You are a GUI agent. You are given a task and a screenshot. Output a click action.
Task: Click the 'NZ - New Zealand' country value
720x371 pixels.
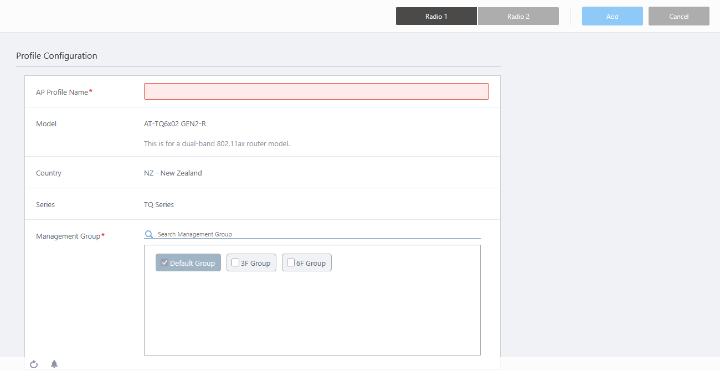173,173
